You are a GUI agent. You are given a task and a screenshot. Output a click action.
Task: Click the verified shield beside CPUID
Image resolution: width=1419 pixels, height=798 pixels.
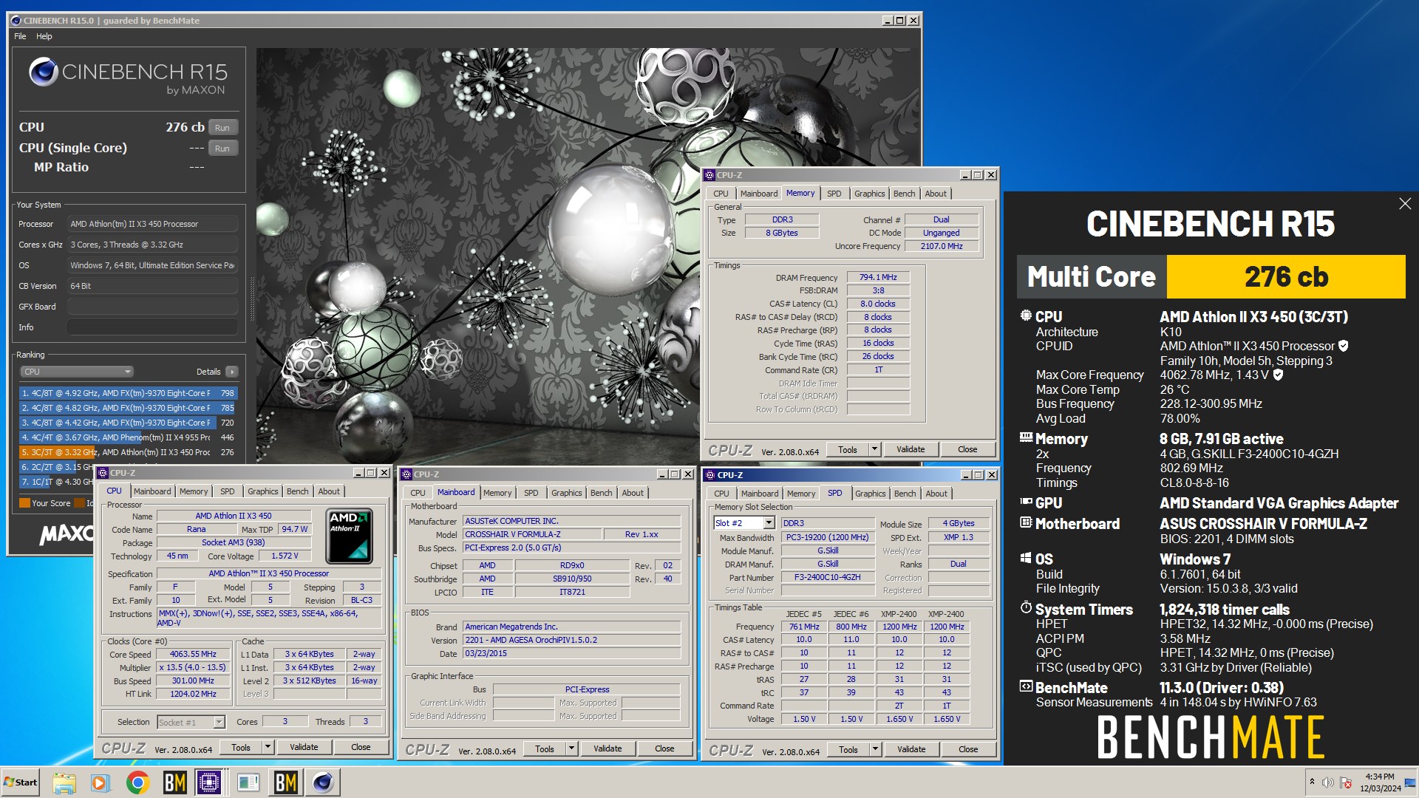[1344, 346]
